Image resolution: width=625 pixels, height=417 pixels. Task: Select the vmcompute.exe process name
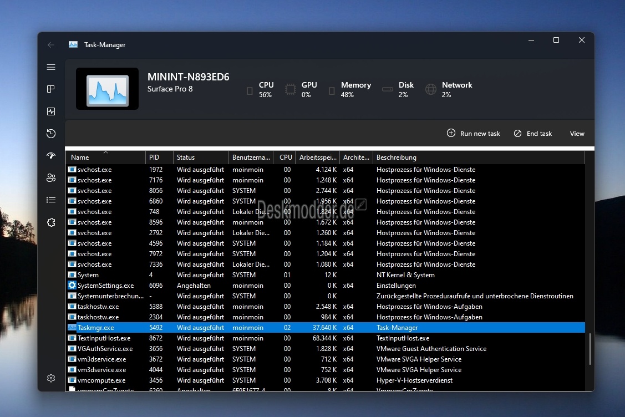click(x=101, y=380)
